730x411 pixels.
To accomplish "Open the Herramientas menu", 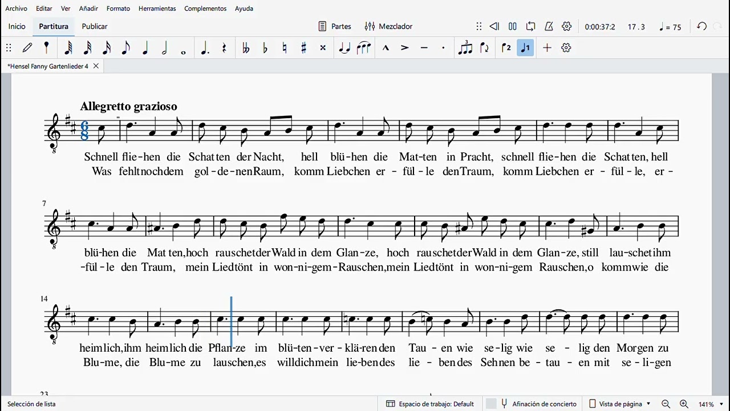I will pyautogui.click(x=157, y=9).
